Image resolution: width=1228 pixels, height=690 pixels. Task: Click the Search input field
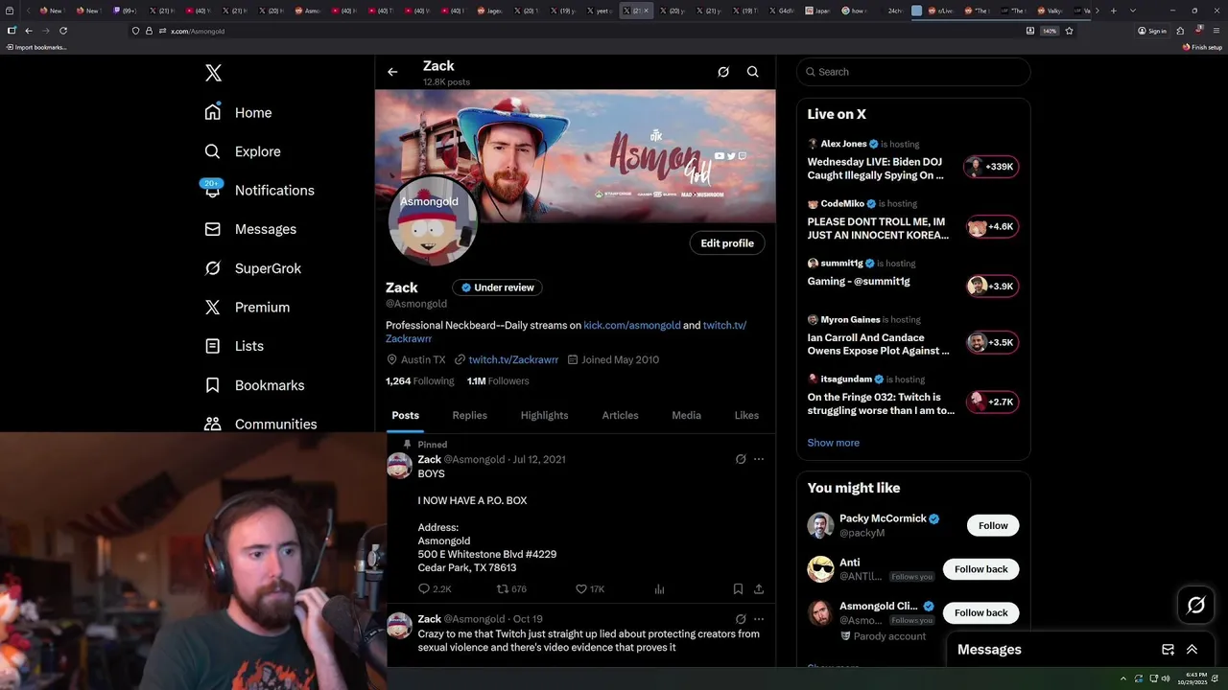click(x=913, y=72)
